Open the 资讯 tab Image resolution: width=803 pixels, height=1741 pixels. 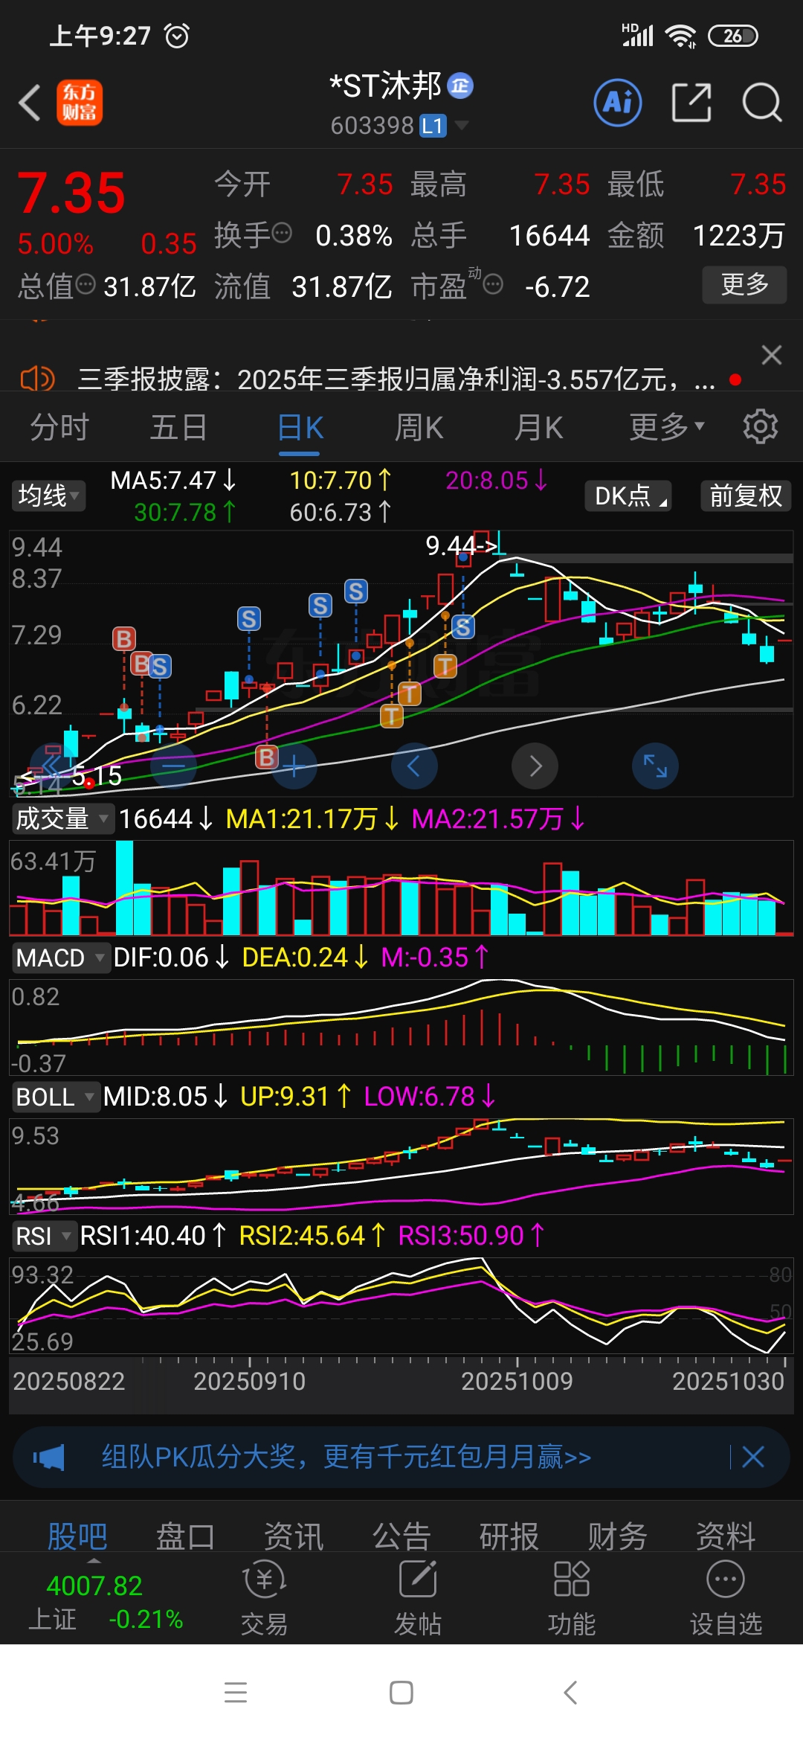tap(294, 1536)
